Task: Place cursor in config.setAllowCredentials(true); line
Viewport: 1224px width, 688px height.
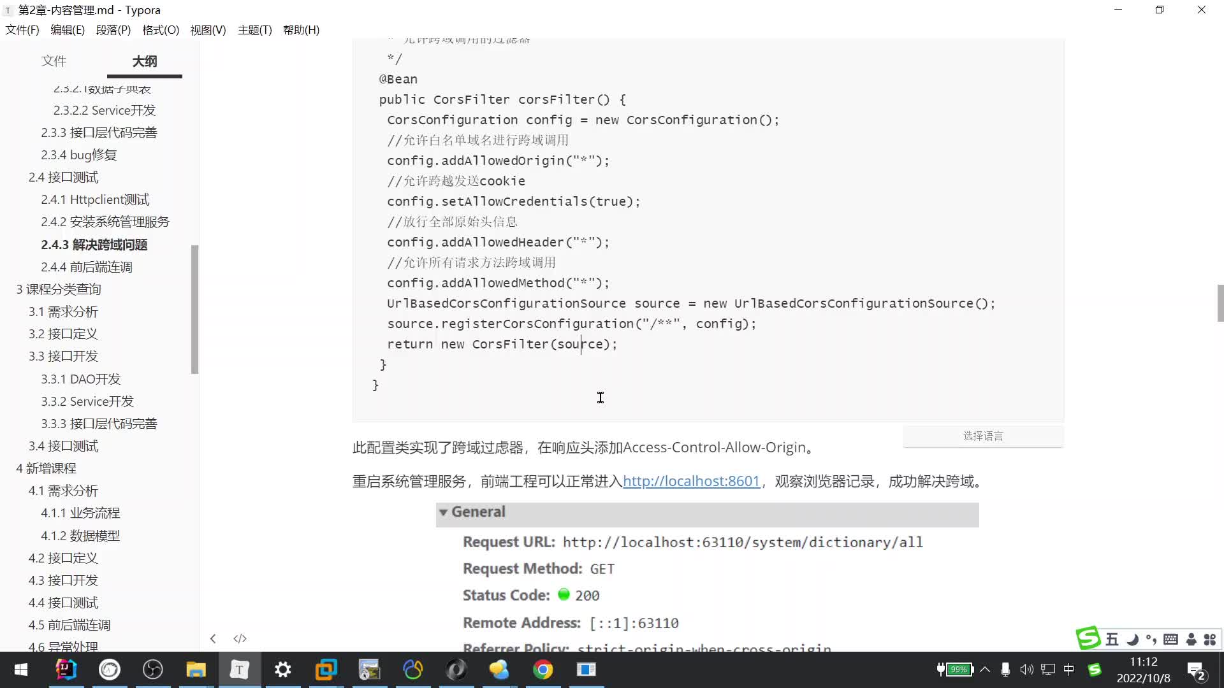Action: 513,201
